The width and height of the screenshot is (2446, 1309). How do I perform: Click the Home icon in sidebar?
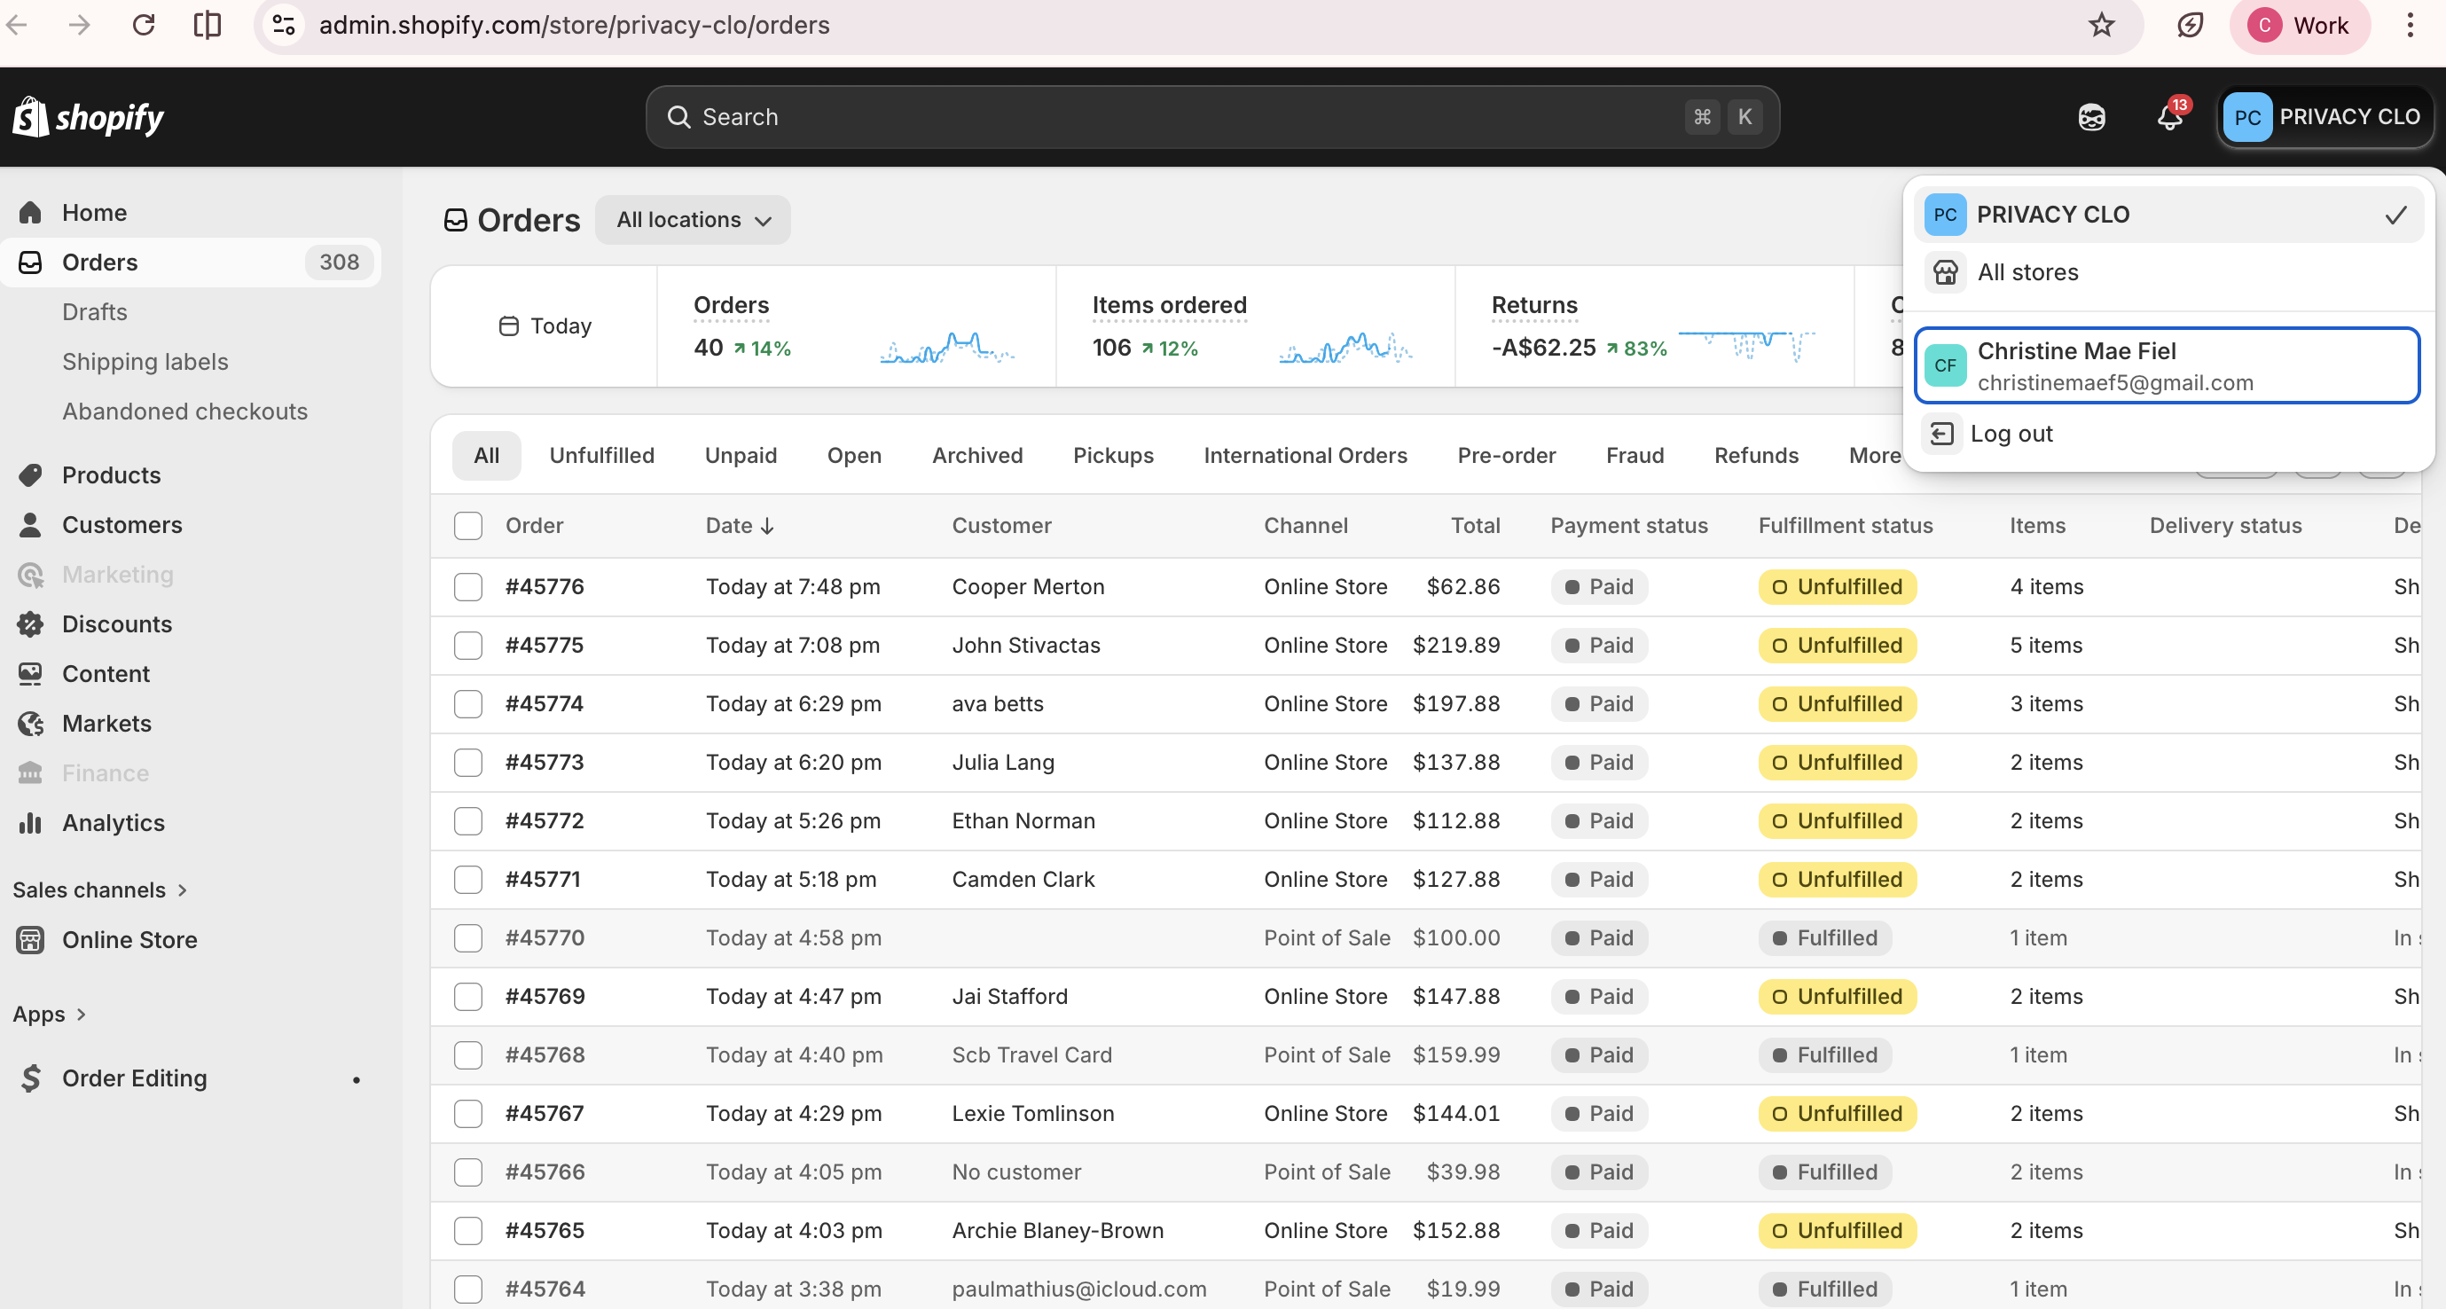click(x=30, y=213)
